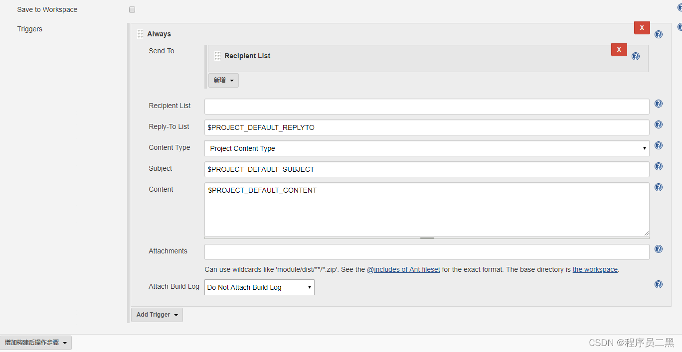
Task: Click into the Content textarea
Action: point(427,209)
